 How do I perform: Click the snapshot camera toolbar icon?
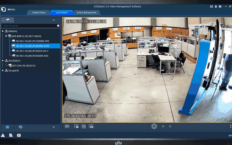pyautogui.click(x=91, y=126)
